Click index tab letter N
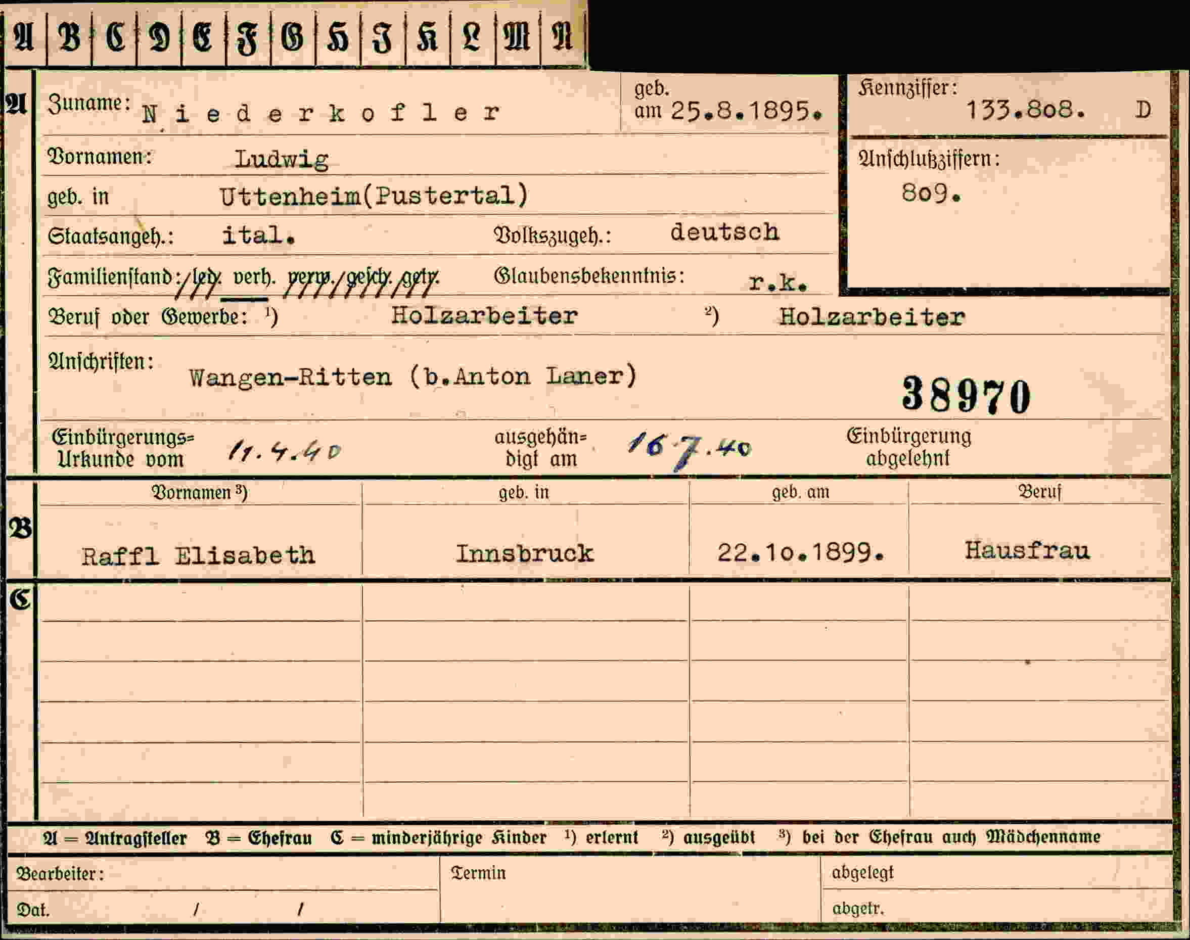 click(562, 37)
